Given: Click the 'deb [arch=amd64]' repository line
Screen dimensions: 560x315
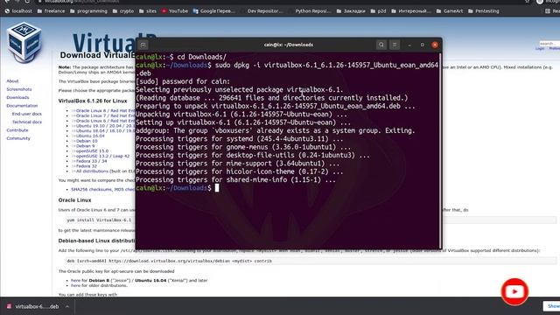Looking at the screenshot, I should coord(169,261).
